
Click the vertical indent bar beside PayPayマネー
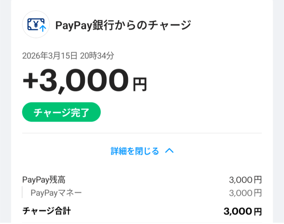coord(22,192)
